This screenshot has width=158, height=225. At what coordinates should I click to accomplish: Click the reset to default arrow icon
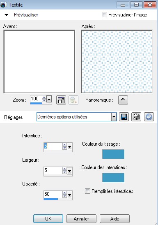[x=149, y=117]
